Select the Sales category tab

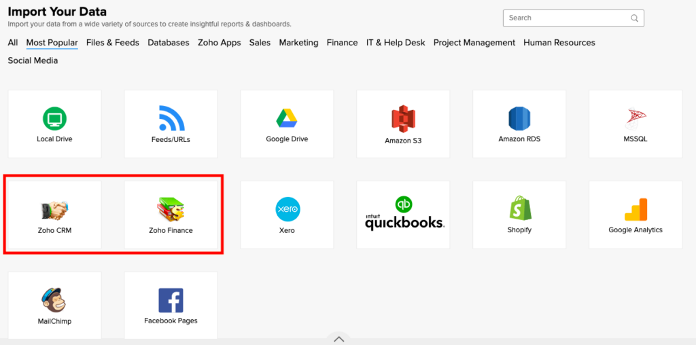260,43
